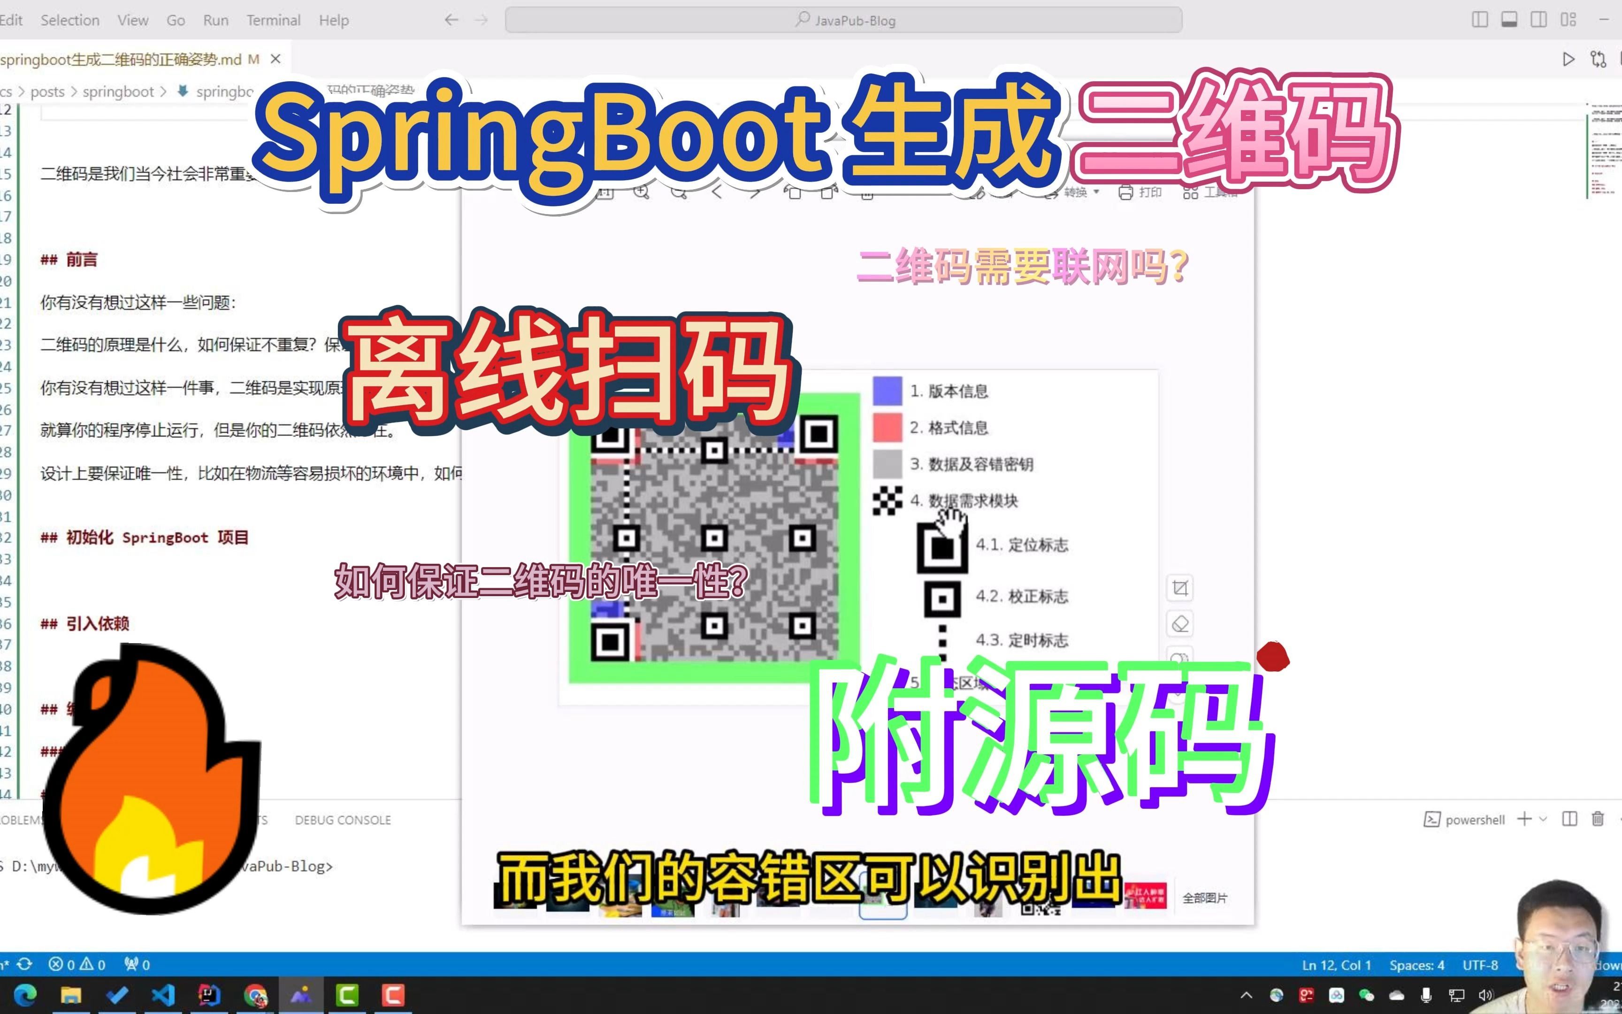Select the powershell terminal entry
Screen dimensions: 1622x1014
[1464, 820]
